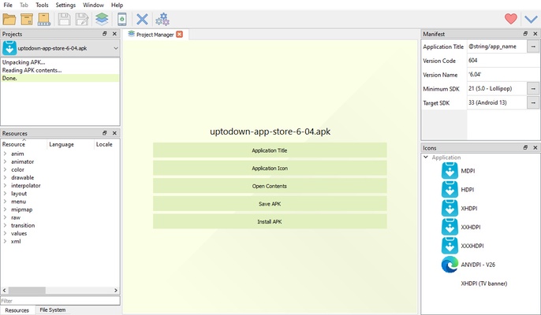Click the Save APK button
The height and width of the screenshot is (315, 541).
click(270, 204)
